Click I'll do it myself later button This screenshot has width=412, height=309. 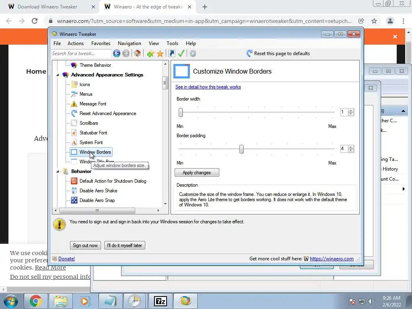(x=125, y=245)
